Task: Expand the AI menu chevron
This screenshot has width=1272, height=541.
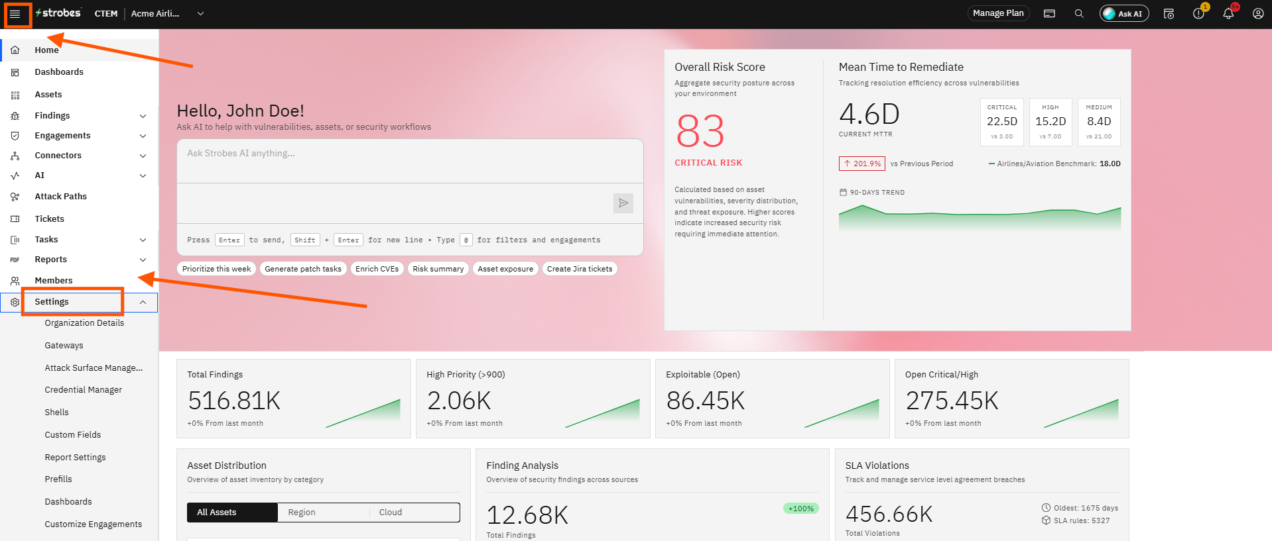Action: (143, 175)
